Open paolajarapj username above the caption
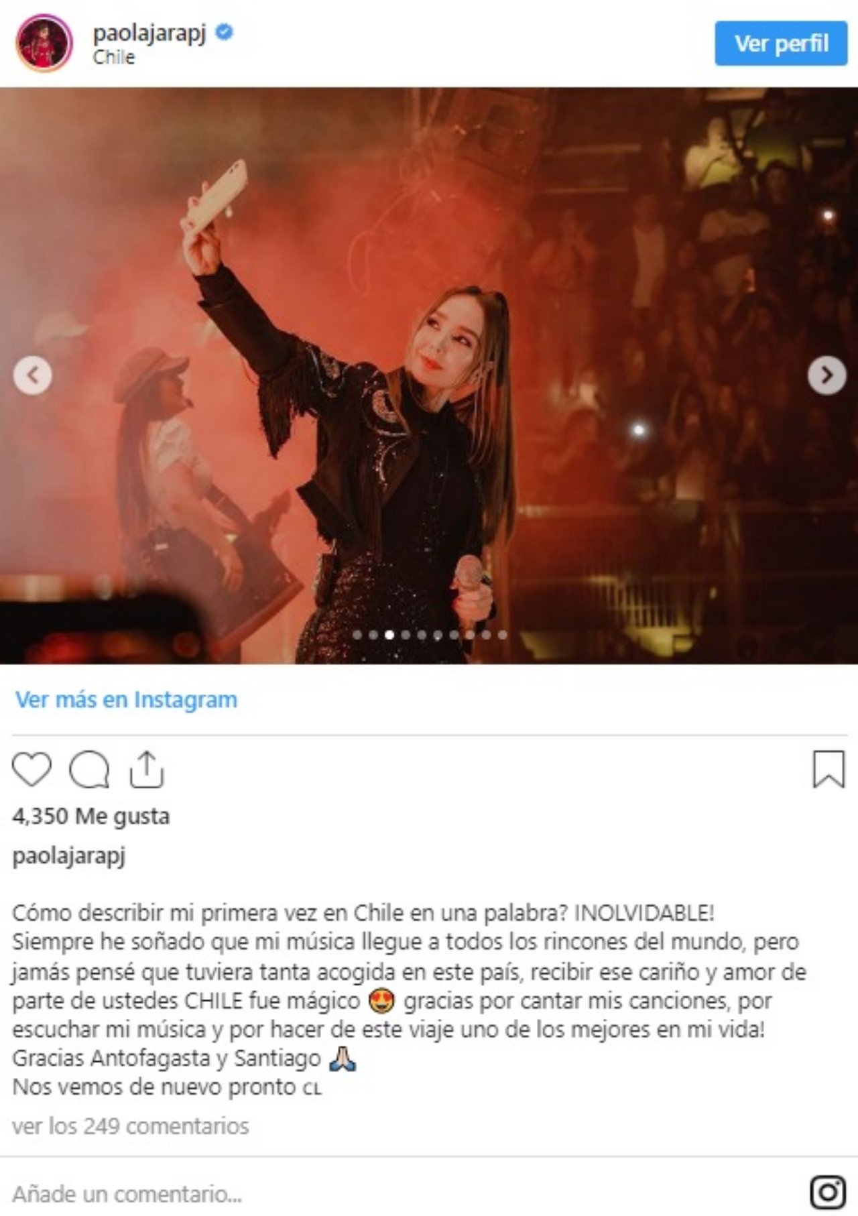Viewport: 858px width, 1216px height. [x=69, y=856]
